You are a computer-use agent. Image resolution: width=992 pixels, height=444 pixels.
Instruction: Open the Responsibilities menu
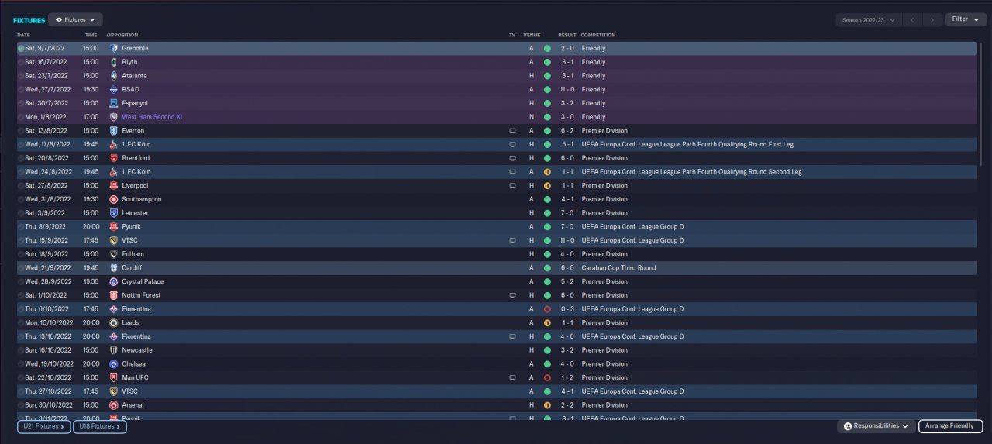(876, 426)
